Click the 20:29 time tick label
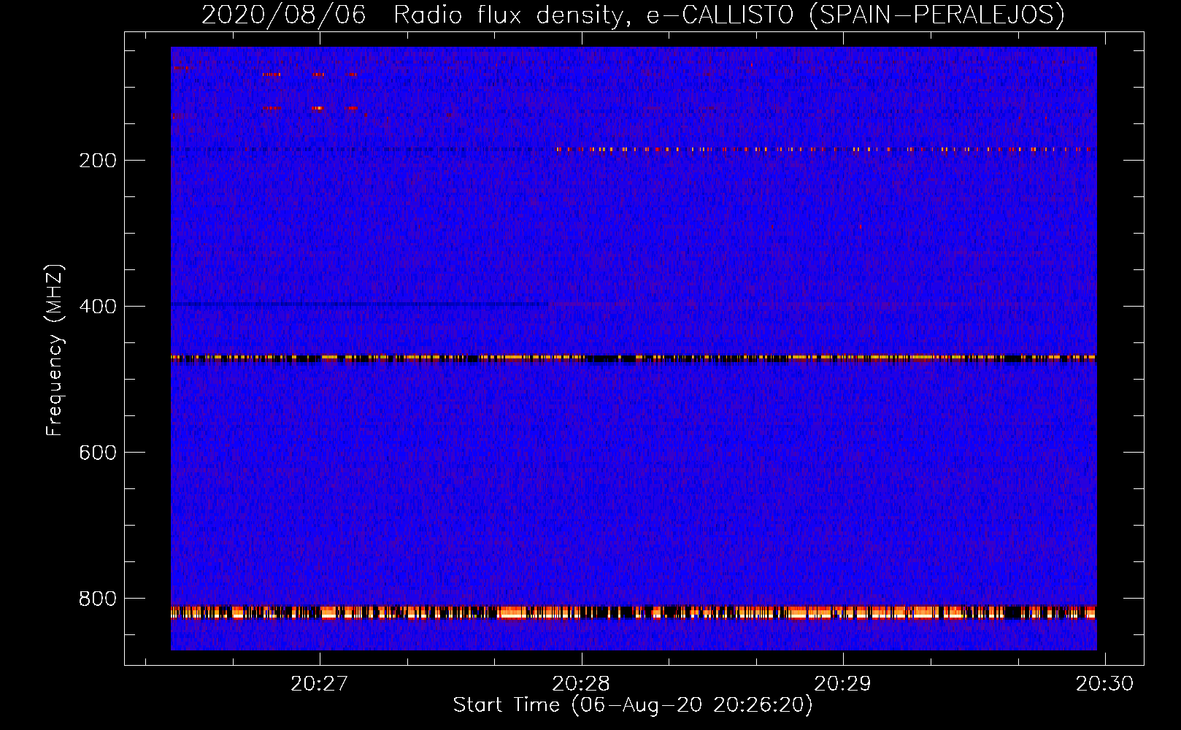 tap(843, 684)
